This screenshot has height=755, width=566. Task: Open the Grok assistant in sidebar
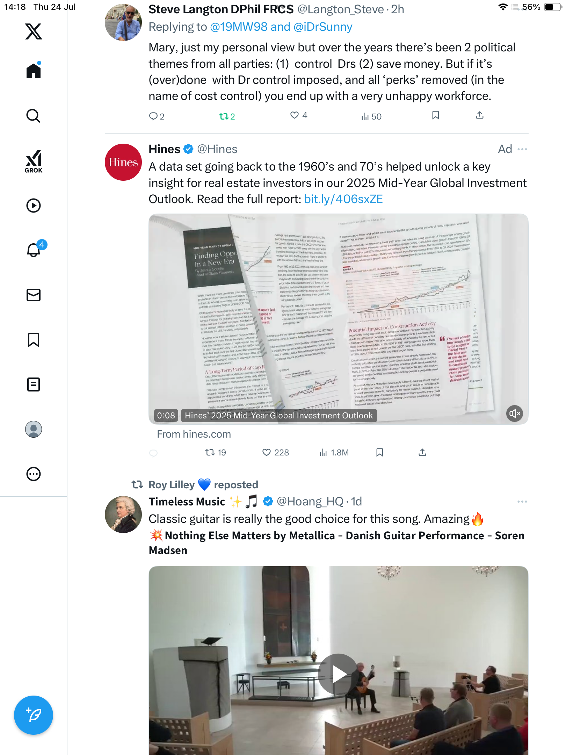(34, 161)
